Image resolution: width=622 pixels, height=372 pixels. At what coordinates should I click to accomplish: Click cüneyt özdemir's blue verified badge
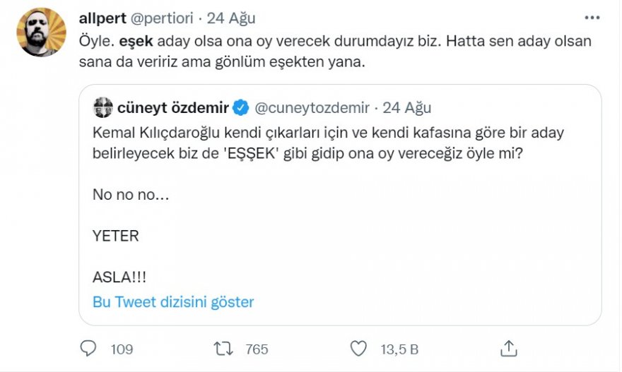tap(240, 108)
